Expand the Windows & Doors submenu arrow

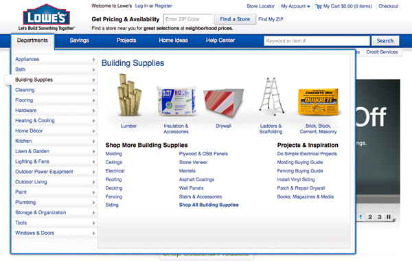(x=93, y=233)
